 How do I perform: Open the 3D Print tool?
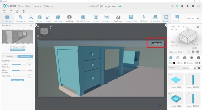pyautogui.click(x=144, y=19)
